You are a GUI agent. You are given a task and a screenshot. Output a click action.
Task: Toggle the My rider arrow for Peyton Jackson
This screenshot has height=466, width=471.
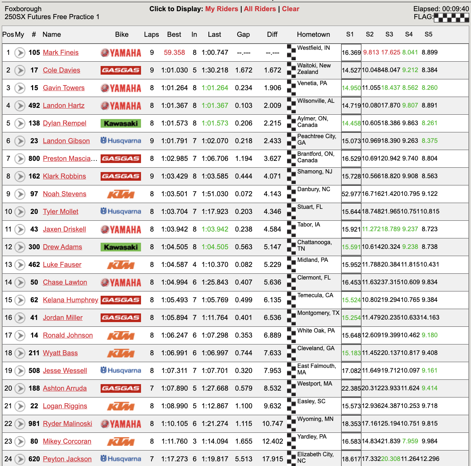pyautogui.click(x=20, y=459)
